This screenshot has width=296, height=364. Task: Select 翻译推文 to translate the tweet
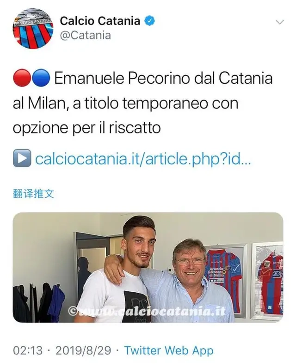pyautogui.click(x=33, y=194)
